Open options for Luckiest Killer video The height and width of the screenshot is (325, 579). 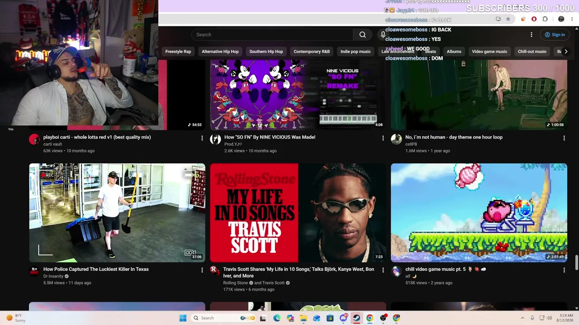pyautogui.click(x=202, y=270)
